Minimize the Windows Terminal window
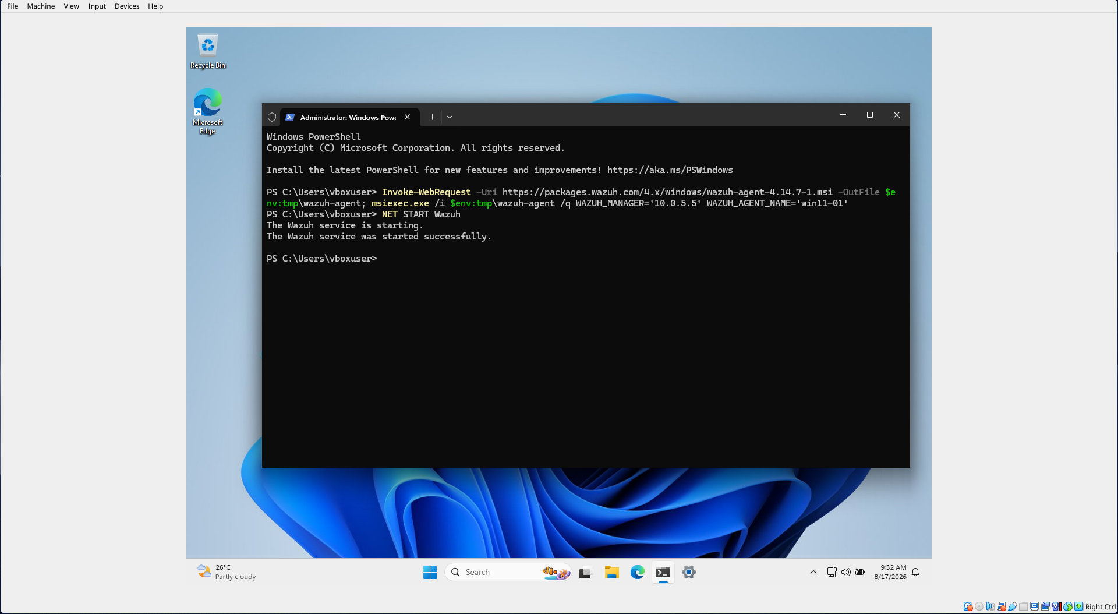This screenshot has height=614, width=1118. coord(843,115)
